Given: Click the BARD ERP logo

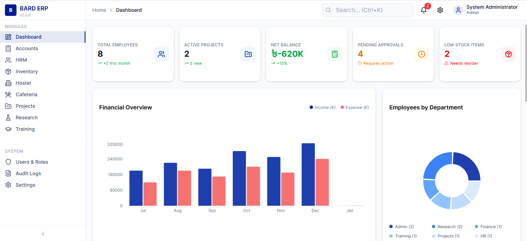Looking at the screenshot, I should [11, 10].
